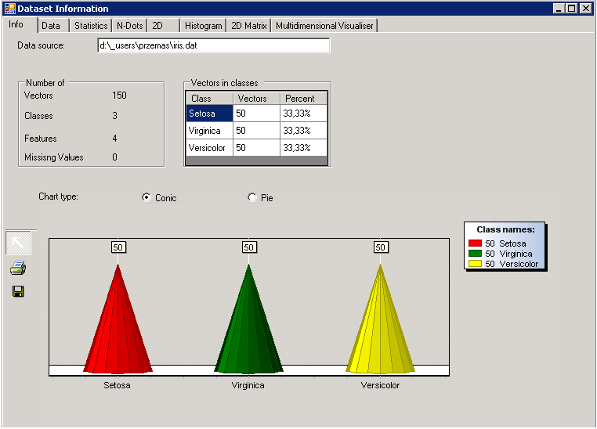
Task: Click the Features count value 4
Action: [114, 139]
